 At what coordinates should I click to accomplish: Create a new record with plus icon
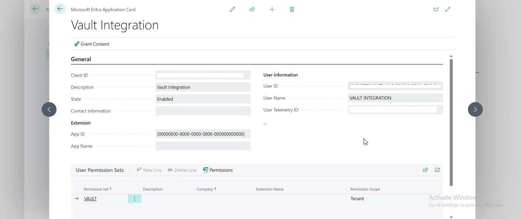(272, 10)
